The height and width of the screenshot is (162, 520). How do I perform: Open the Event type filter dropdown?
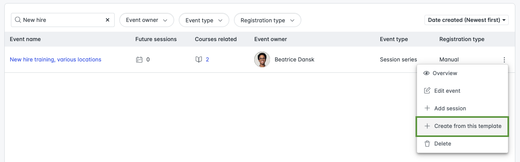pos(204,20)
